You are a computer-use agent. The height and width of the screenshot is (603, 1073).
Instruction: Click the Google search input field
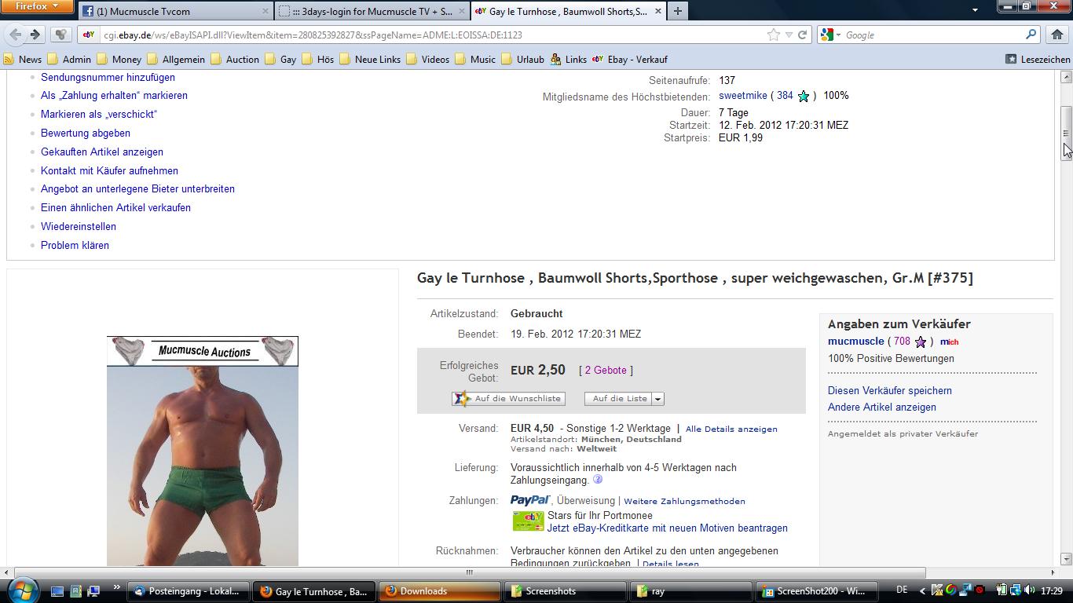point(931,35)
